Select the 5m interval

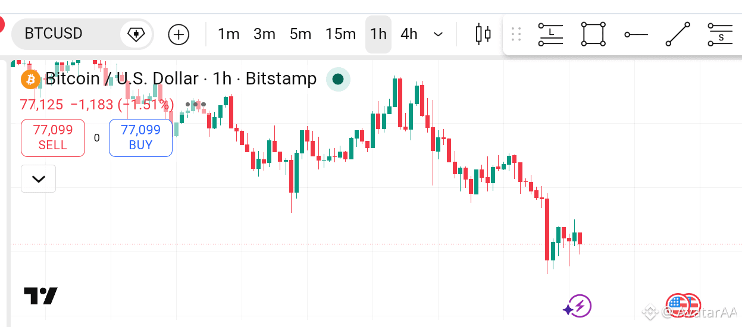coord(300,34)
